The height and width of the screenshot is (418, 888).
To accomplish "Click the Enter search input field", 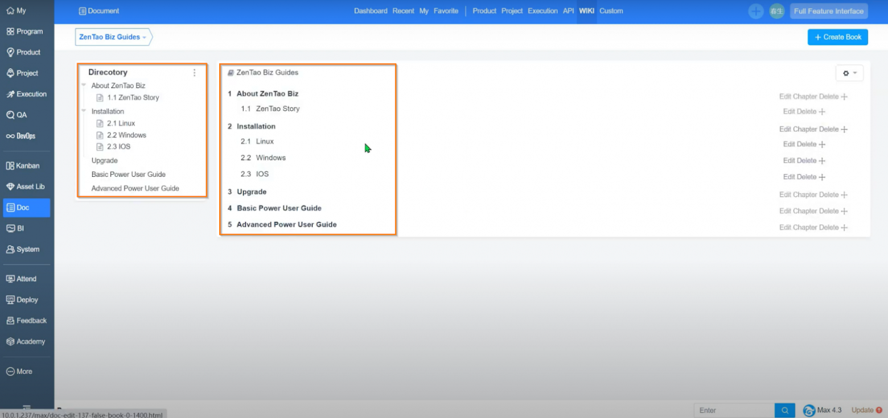I will tap(734, 410).
